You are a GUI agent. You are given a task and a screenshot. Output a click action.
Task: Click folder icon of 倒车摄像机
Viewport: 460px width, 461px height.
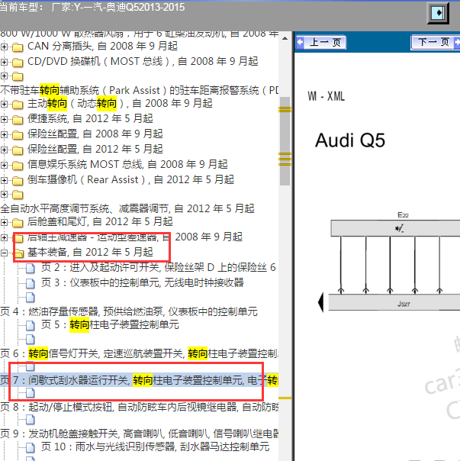18,181
